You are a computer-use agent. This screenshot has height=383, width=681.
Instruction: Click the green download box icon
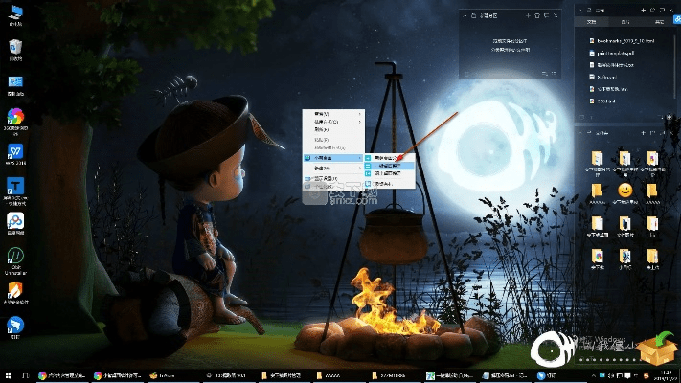point(657,349)
